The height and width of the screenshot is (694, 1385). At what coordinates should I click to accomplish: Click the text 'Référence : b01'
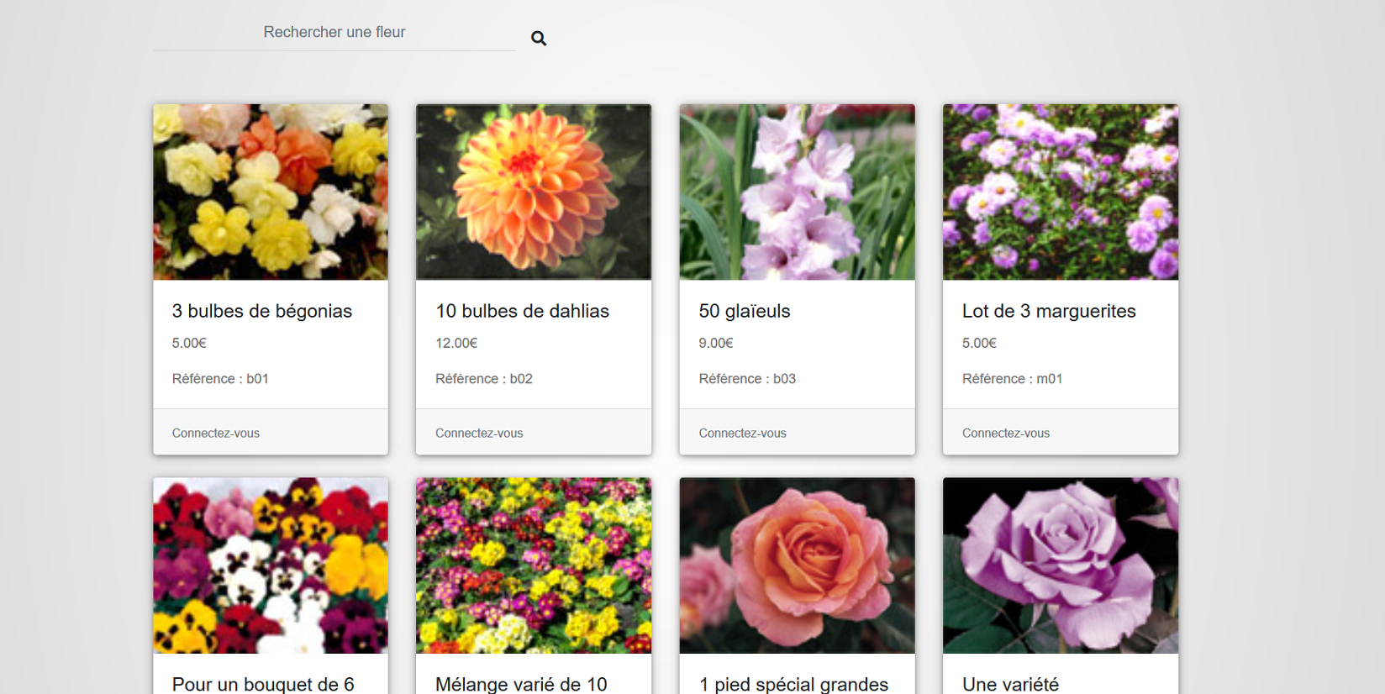220,379
